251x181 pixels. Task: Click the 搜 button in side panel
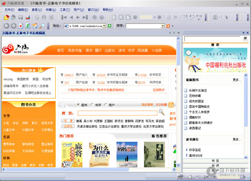(x=245, y=38)
